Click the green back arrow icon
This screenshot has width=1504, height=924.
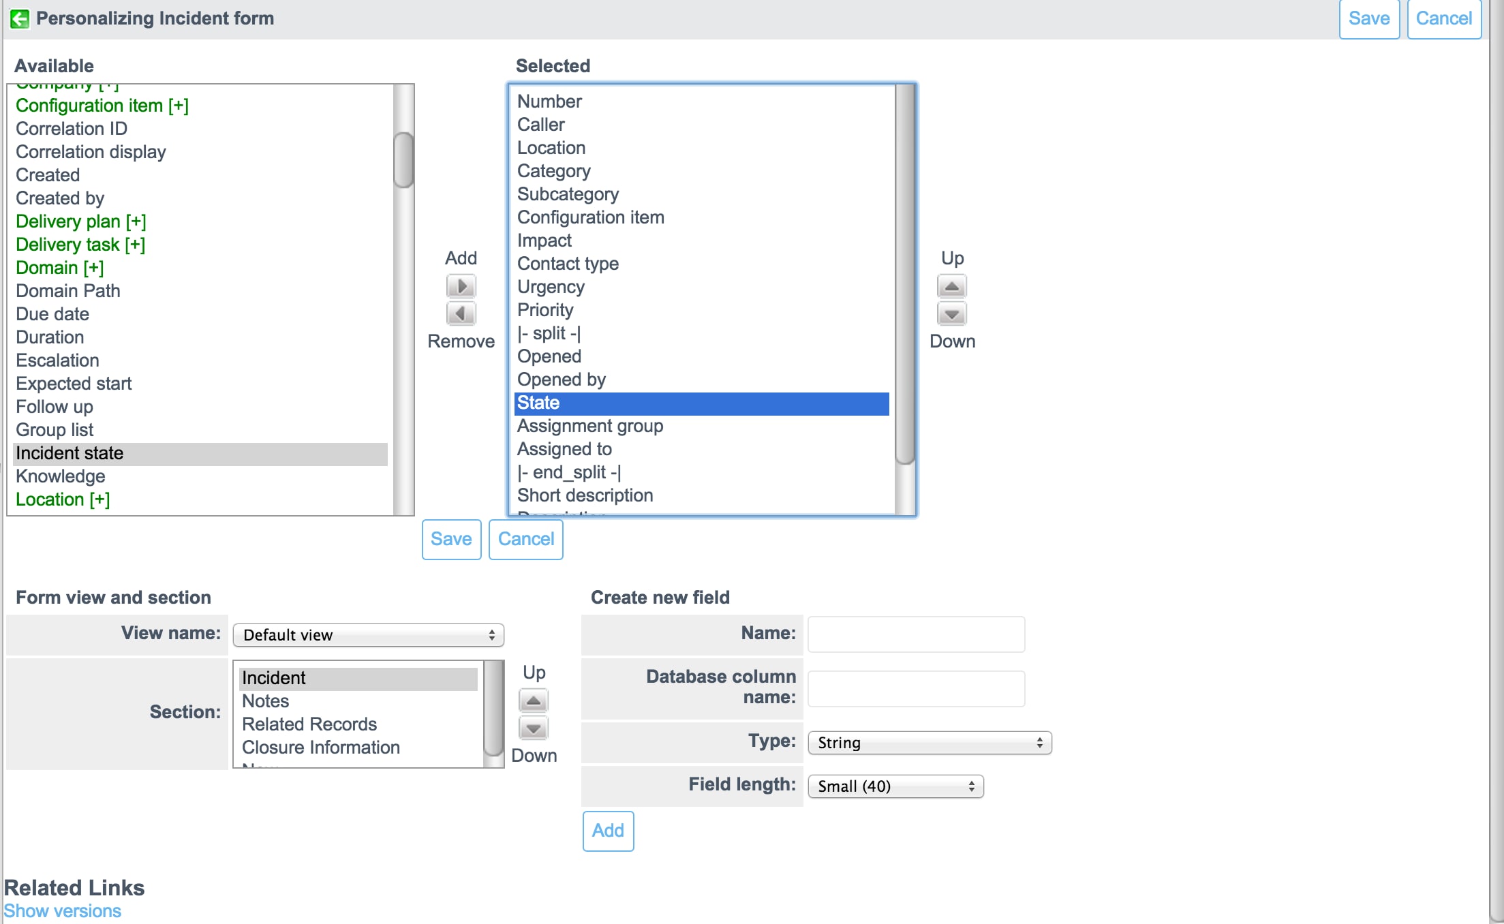(20, 18)
